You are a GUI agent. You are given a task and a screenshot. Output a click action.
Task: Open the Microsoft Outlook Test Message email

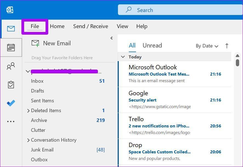coord(174,74)
